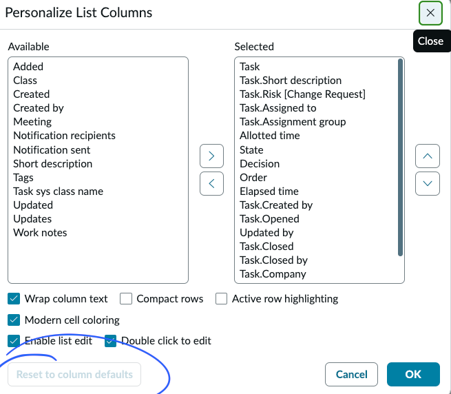Select Work notes in Available list
The width and height of the screenshot is (451, 394).
(40, 233)
